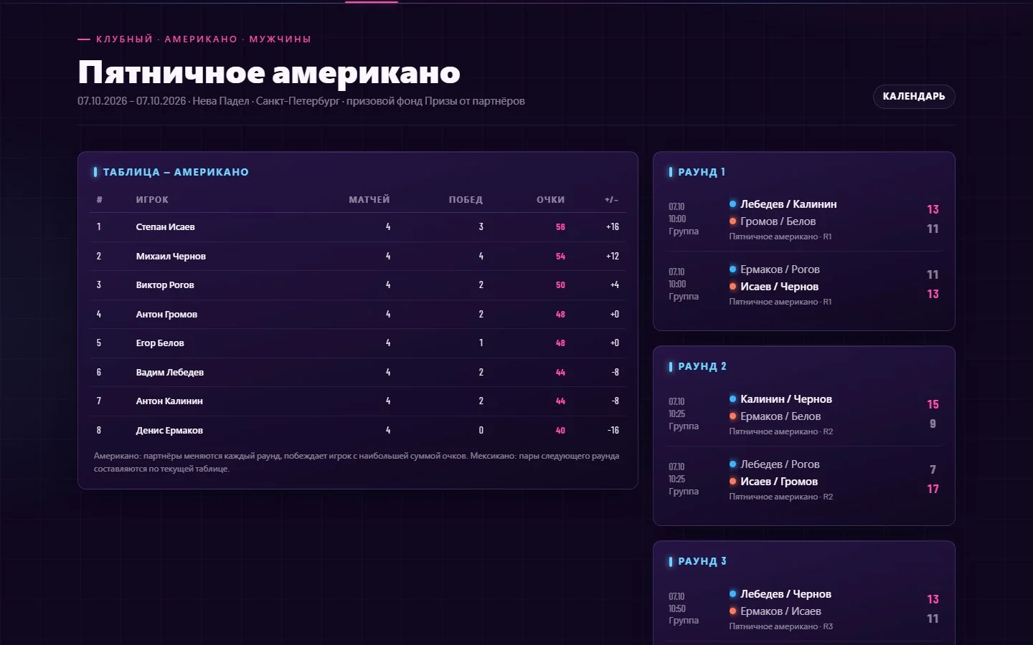Viewport: 1033px width, 645px height.
Task: Click the large Пятничное американо page title
Action: tap(269, 72)
